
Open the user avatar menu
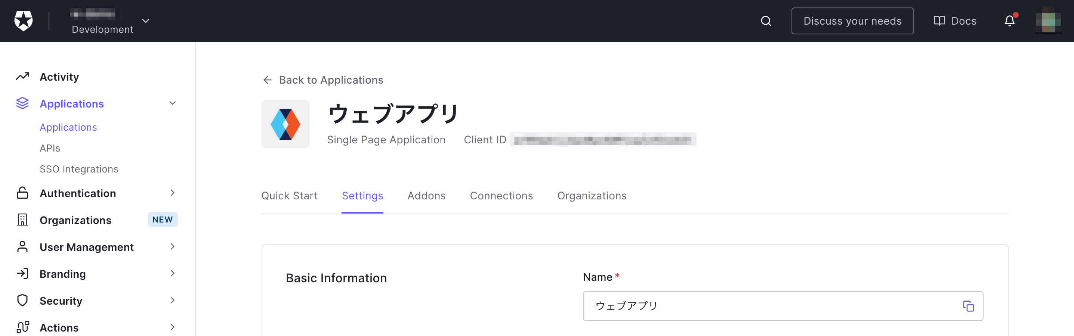coord(1048,21)
